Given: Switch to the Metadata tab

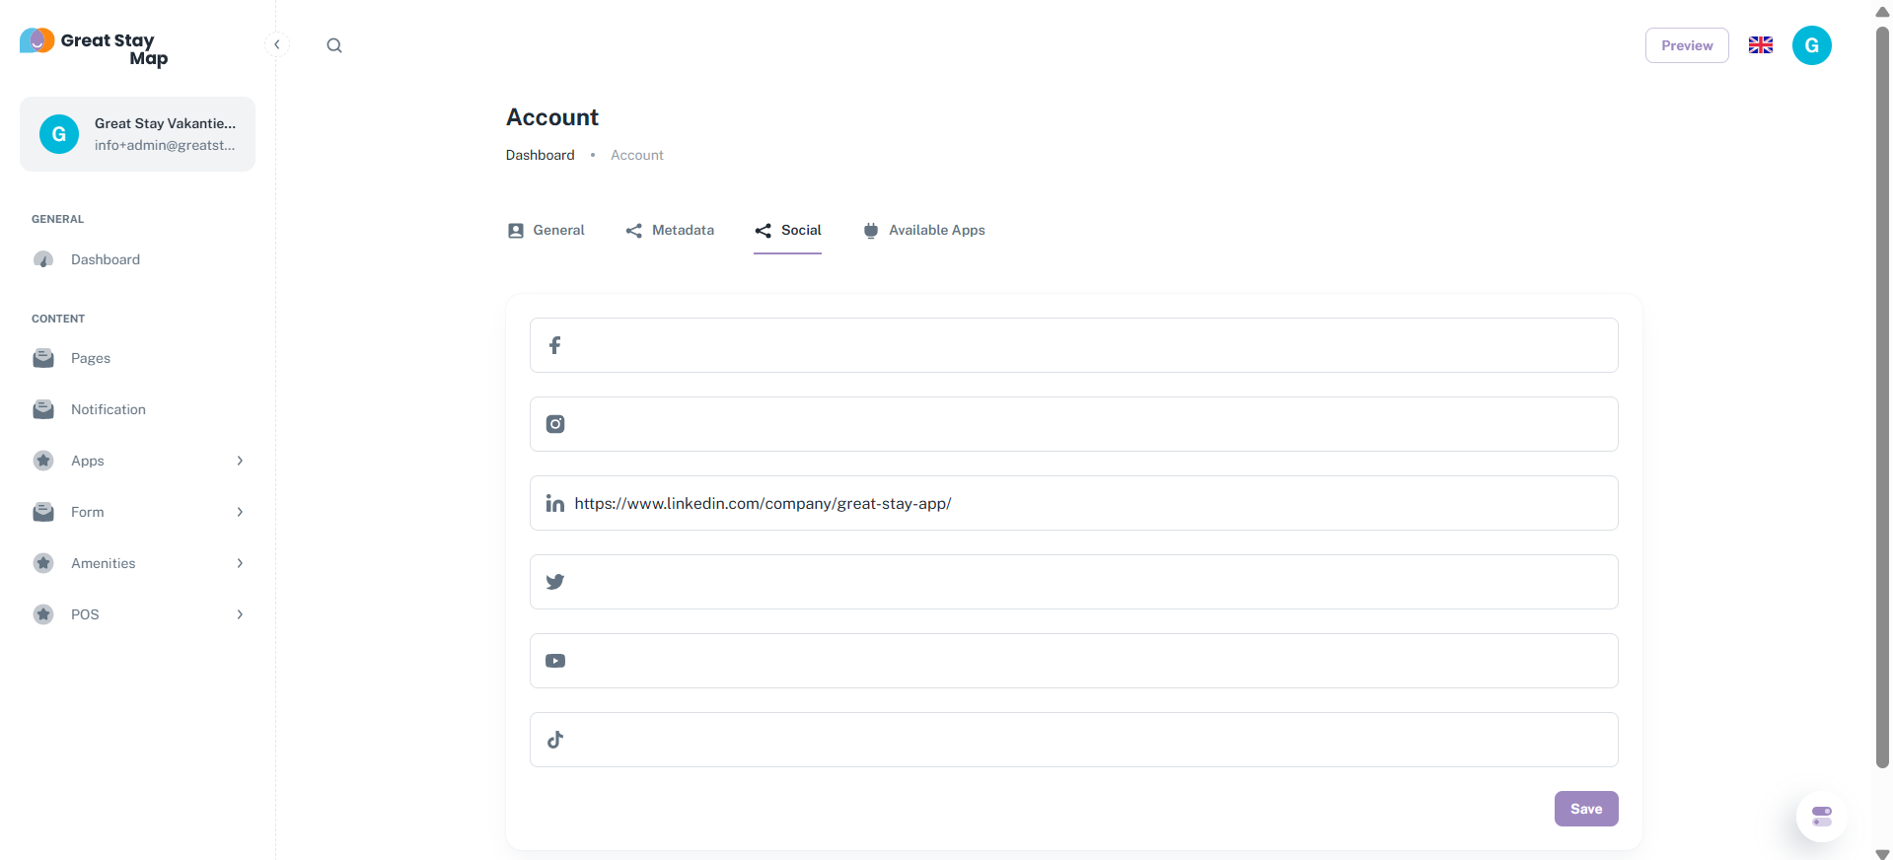Looking at the screenshot, I should (670, 231).
